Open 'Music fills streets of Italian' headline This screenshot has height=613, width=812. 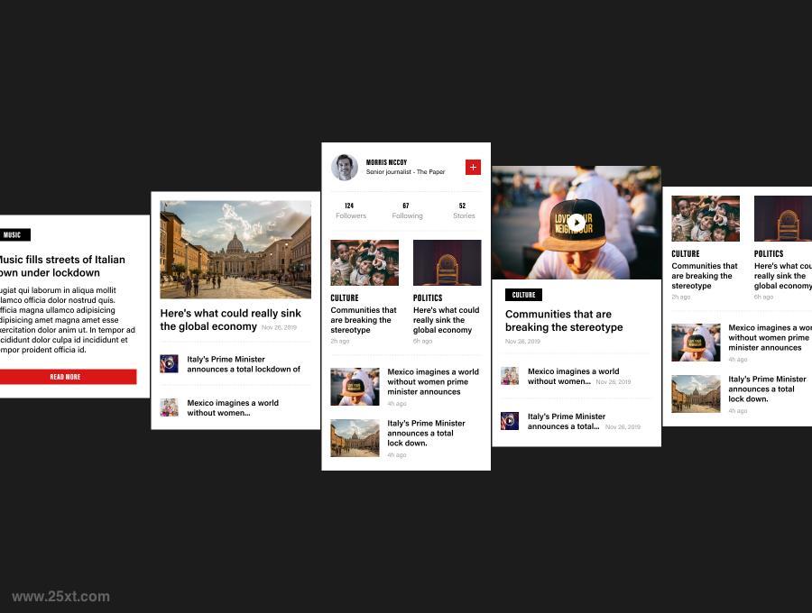[62, 266]
